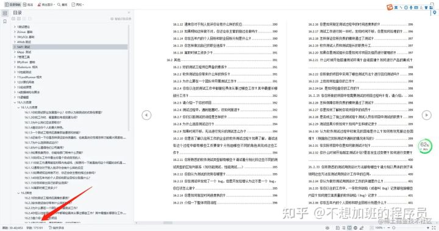
Task: Click the zoom-in plus button
Action: click(428, 228)
